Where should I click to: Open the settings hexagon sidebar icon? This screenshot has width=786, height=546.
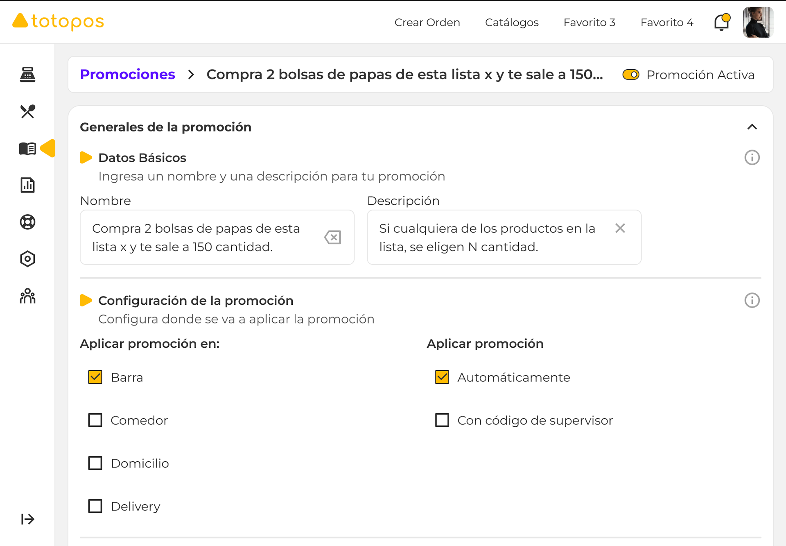coord(27,259)
